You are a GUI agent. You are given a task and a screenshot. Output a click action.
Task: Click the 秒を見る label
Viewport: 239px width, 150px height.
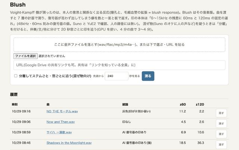[134, 76]
